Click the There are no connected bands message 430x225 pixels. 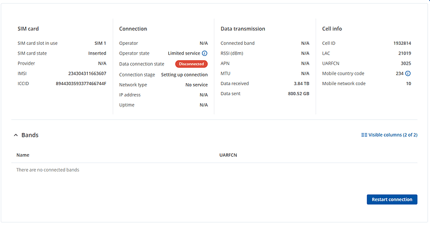[x=48, y=170]
